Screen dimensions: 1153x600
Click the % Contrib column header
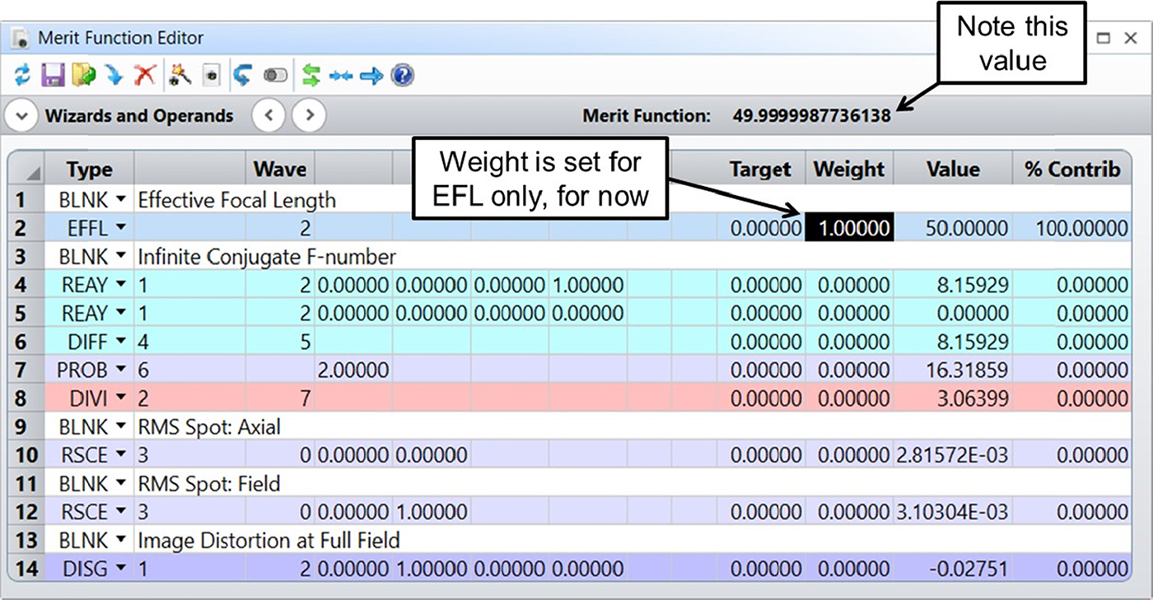point(1071,170)
